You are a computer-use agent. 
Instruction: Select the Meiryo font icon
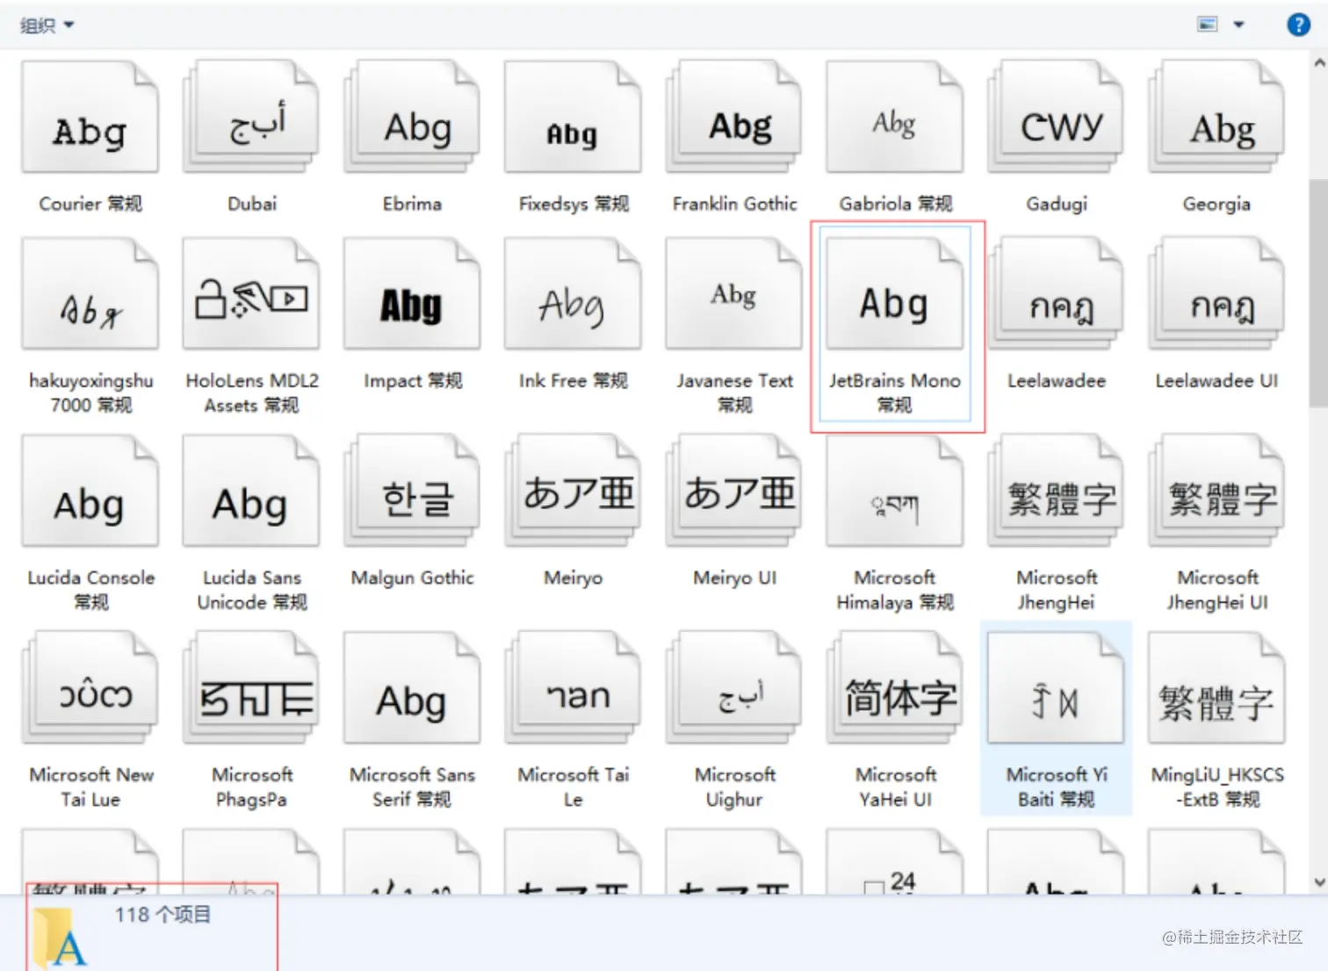(573, 492)
